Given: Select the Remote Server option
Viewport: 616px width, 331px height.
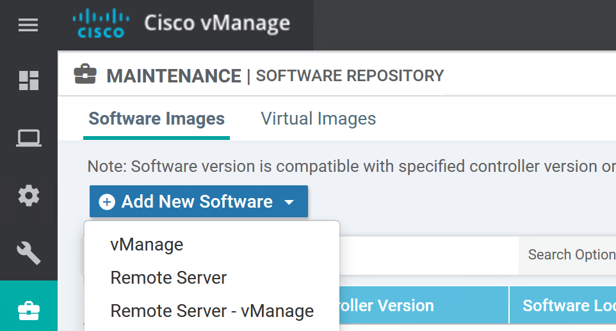Looking at the screenshot, I should tap(168, 278).
